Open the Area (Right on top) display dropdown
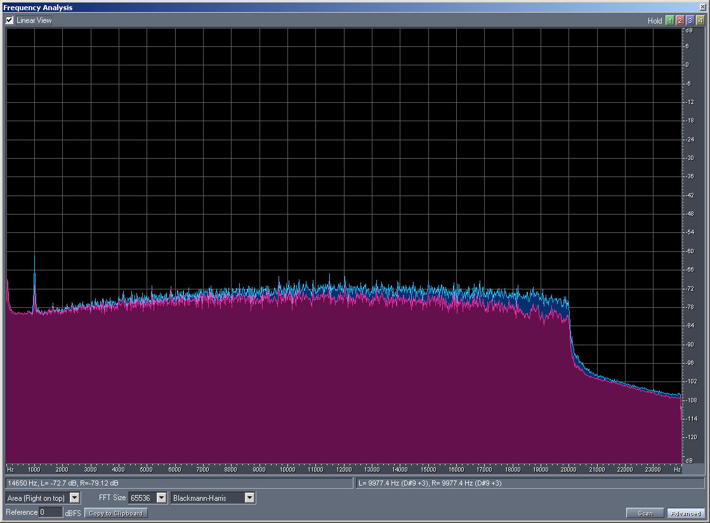 (x=75, y=498)
